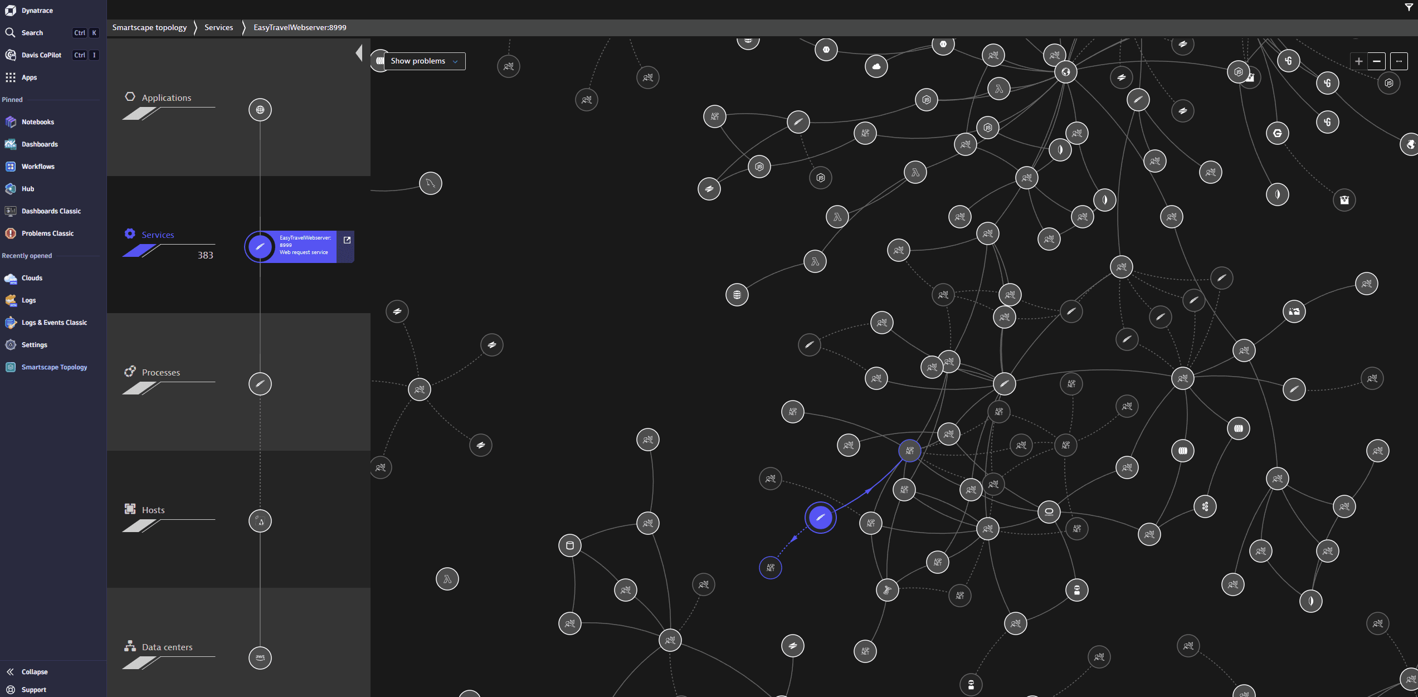The height and width of the screenshot is (697, 1418).
Task: Click the Applications hexagon icon
Action: pyautogui.click(x=130, y=96)
